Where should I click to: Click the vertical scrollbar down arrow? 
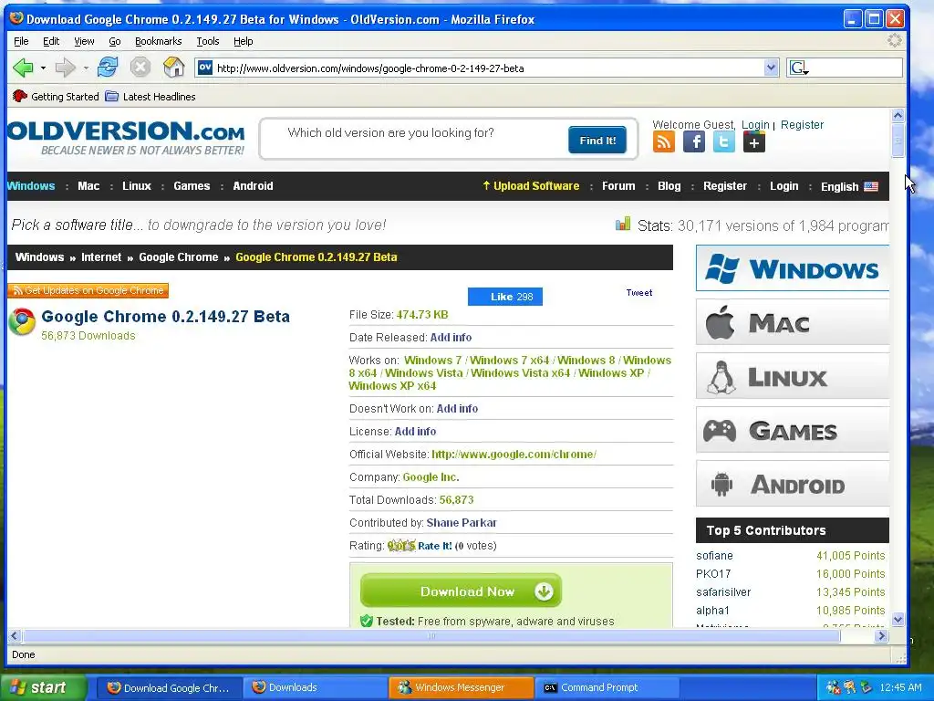pos(898,620)
